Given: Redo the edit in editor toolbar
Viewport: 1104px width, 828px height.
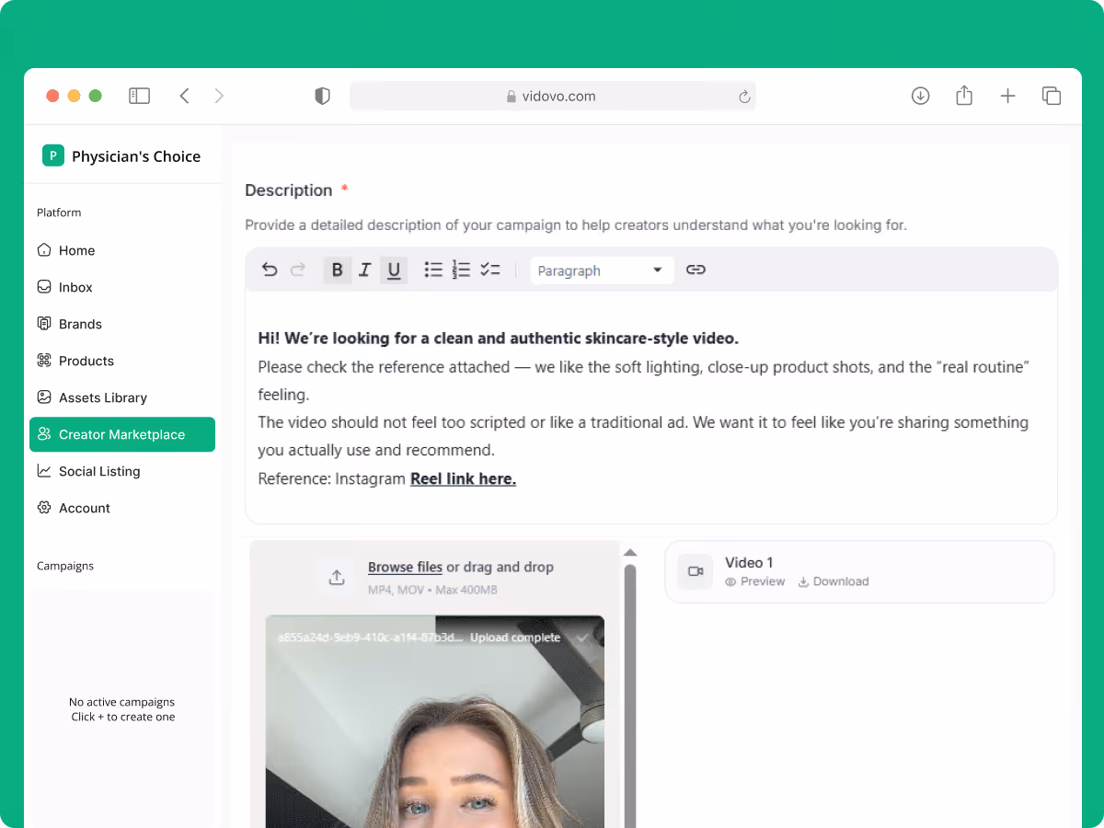Looking at the screenshot, I should [297, 270].
